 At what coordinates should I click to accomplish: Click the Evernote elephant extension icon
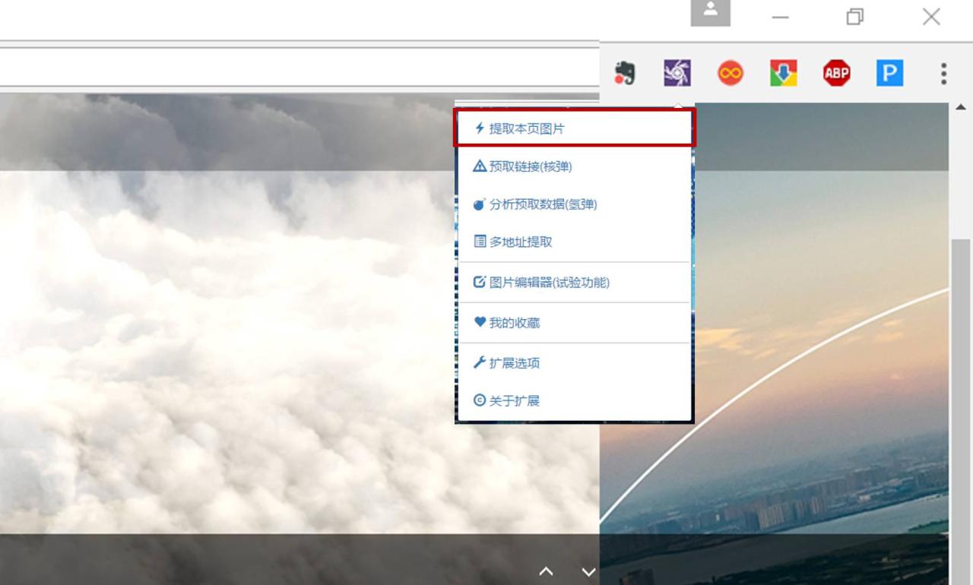(624, 74)
